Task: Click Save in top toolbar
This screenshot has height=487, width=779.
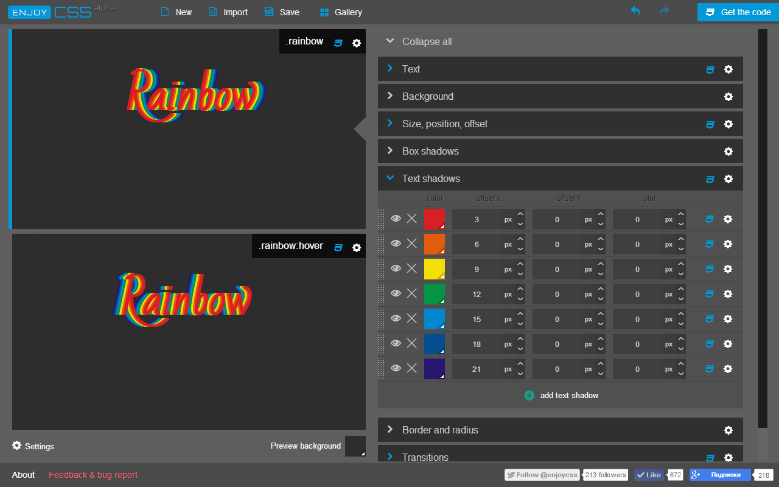Action: pos(282,12)
